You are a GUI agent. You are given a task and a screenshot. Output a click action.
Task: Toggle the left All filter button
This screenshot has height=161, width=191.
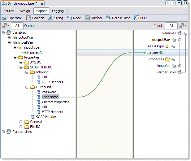click(17, 26)
